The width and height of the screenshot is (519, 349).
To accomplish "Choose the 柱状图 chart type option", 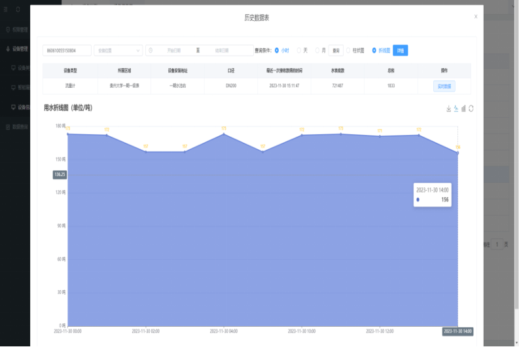I will click(348, 50).
